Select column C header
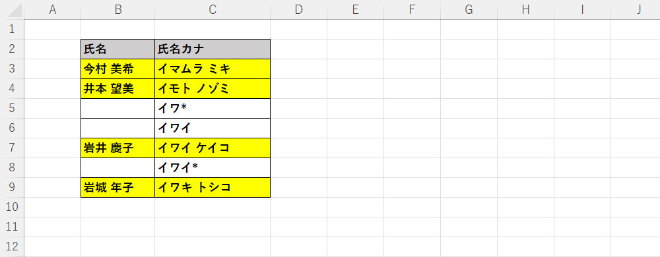660x257 pixels. (x=213, y=10)
